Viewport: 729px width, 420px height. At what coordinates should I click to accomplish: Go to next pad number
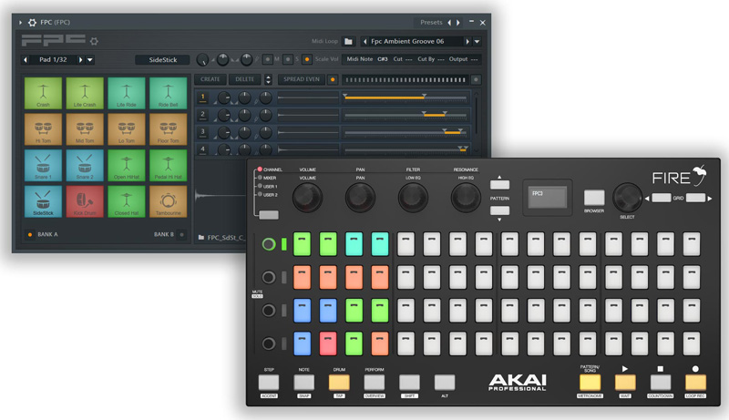pyautogui.click(x=80, y=59)
